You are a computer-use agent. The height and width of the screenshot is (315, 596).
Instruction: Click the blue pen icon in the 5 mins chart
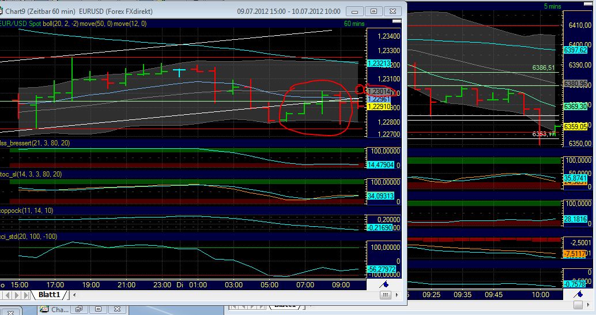pyautogui.click(x=578, y=294)
